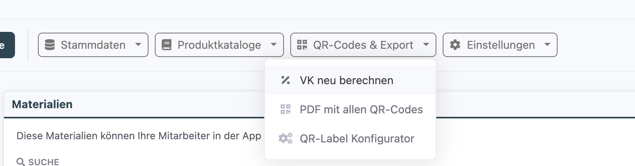Click the book icon on Produktkataloge

(x=167, y=45)
